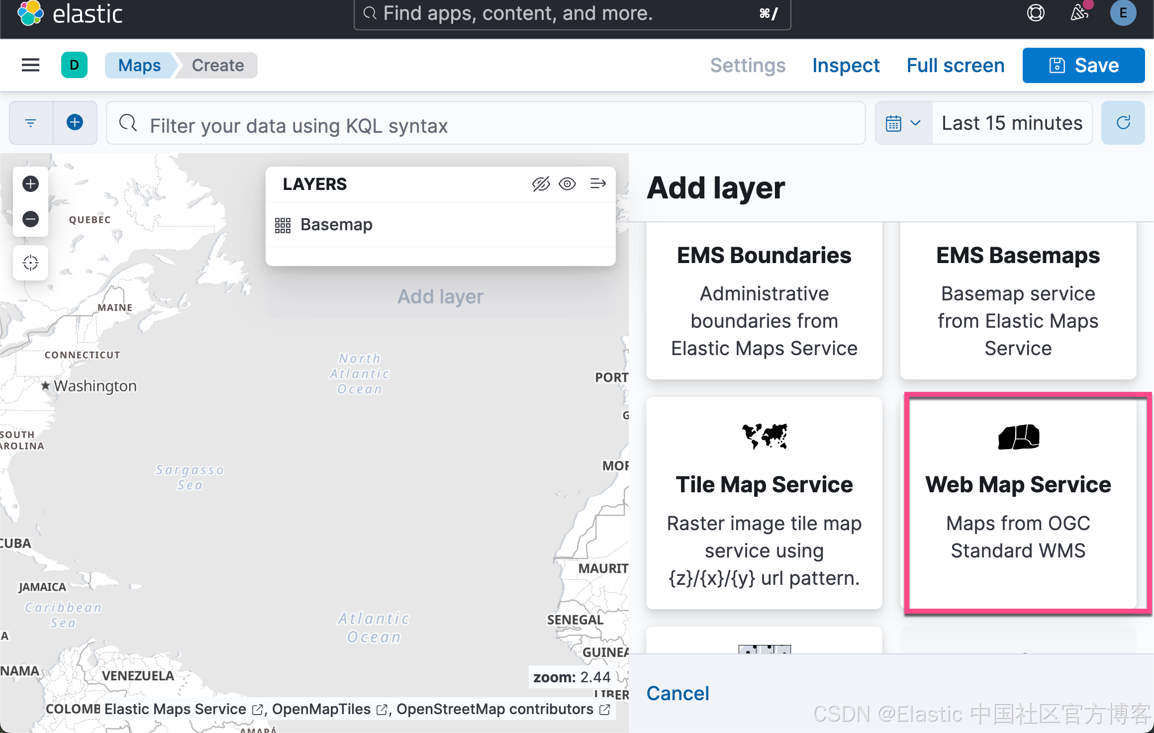The height and width of the screenshot is (733, 1154).
Task: Go to the Maps breadcrumb
Action: (x=139, y=65)
